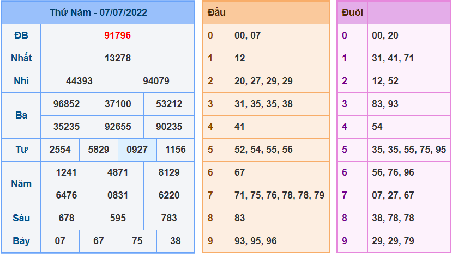Click third prize number 96852
Image resolution: width=452 pixels, height=254 pixels.
point(67,103)
